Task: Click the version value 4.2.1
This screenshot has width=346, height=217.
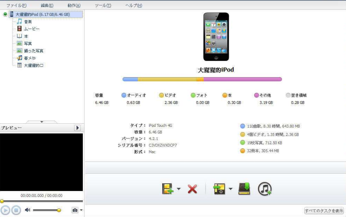Action: 153,138
